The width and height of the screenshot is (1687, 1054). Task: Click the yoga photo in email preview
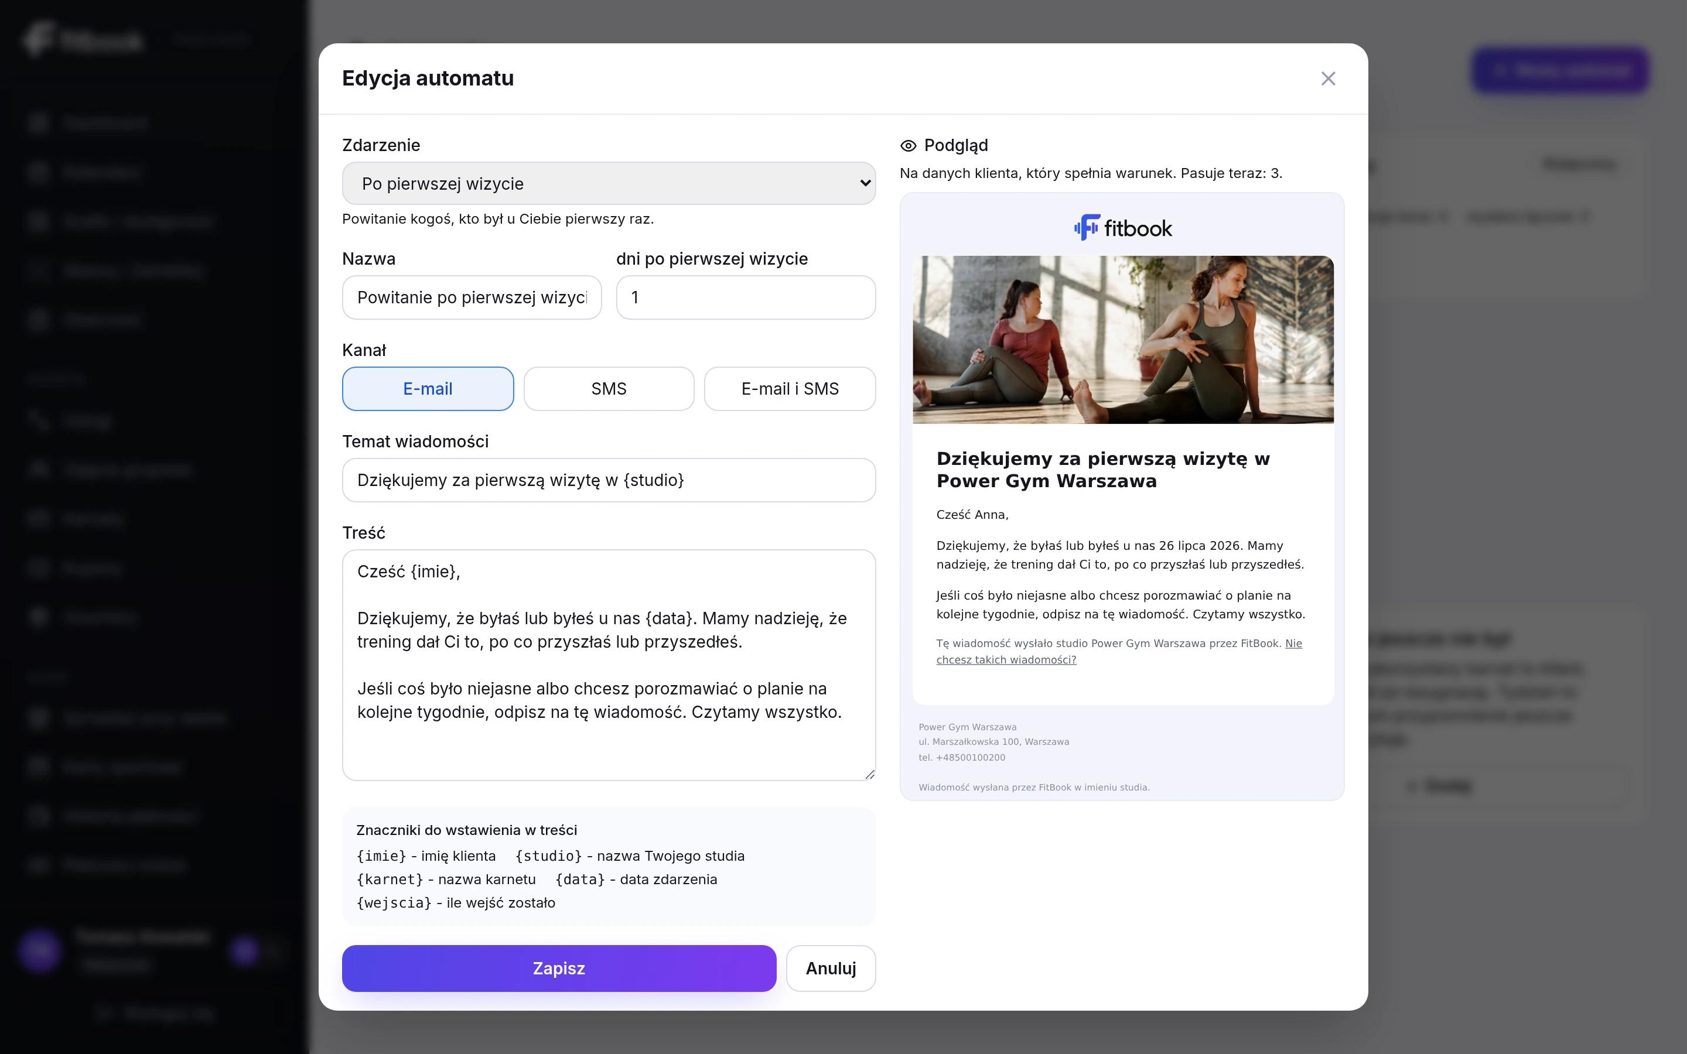(x=1123, y=340)
